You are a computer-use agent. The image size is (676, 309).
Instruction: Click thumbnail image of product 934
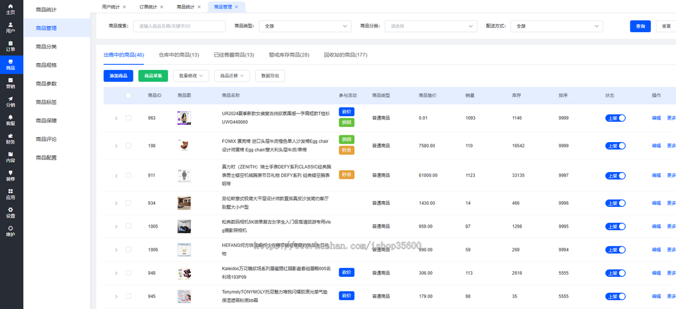click(x=184, y=203)
